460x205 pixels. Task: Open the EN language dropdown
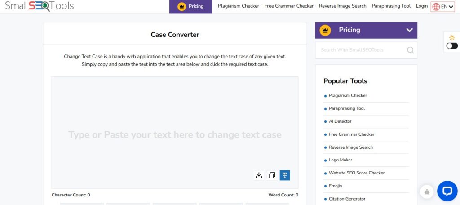[442, 6]
